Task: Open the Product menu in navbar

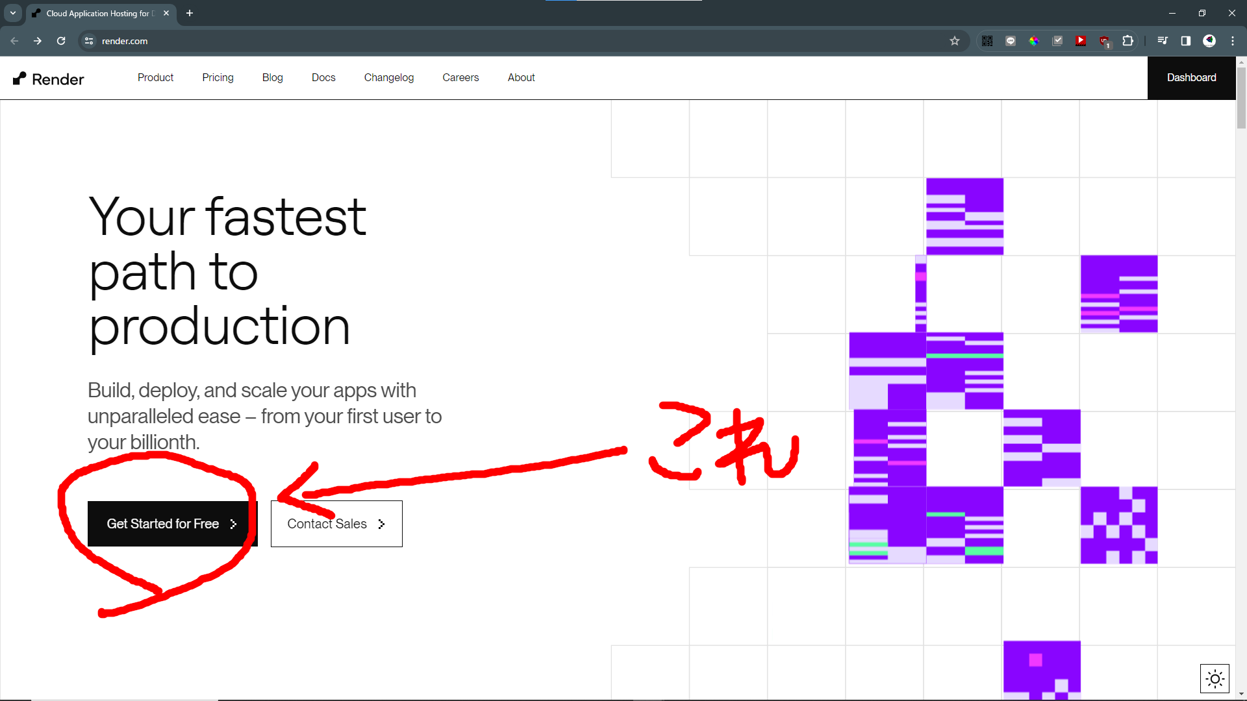Action: [x=155, y=77]
